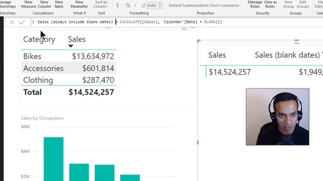
Task: Click the bold $14,524,257 total value
Action: click(91, 92)
